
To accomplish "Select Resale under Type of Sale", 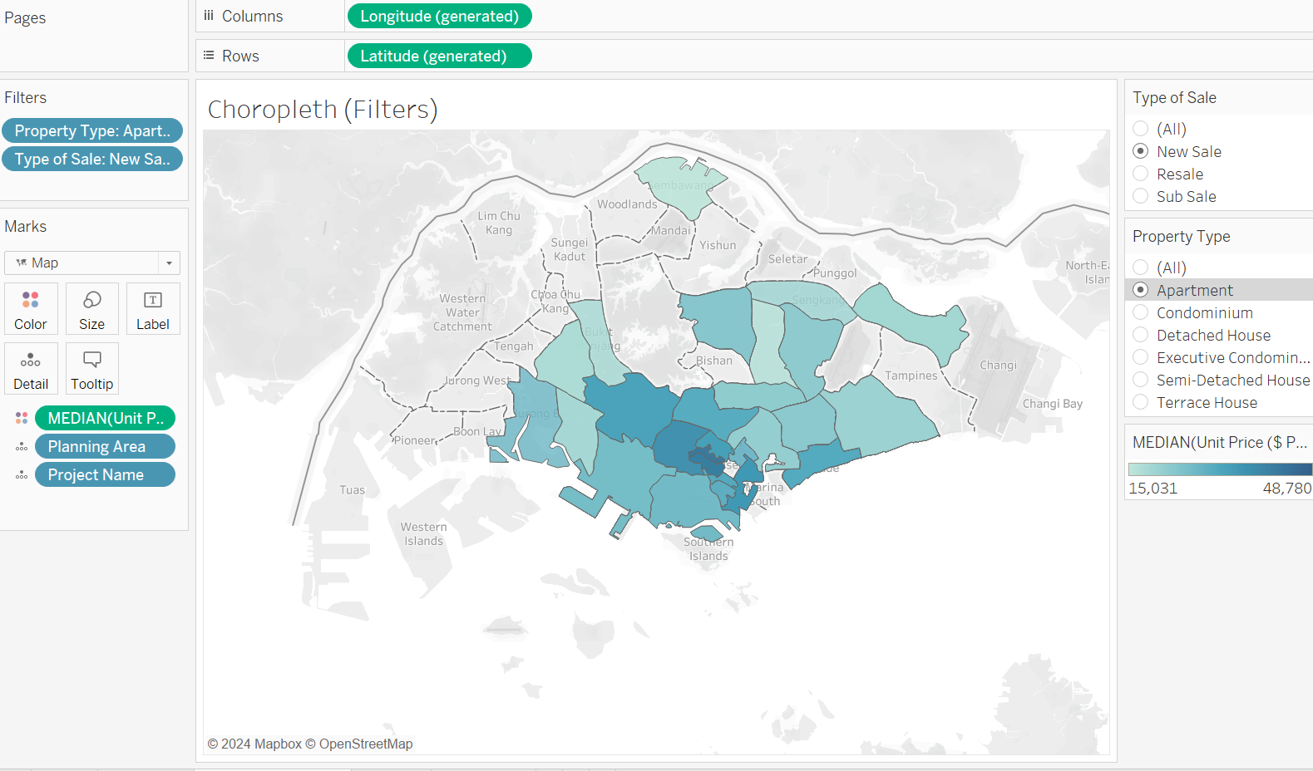I will pyautogui.click(x=1141, y=174).
